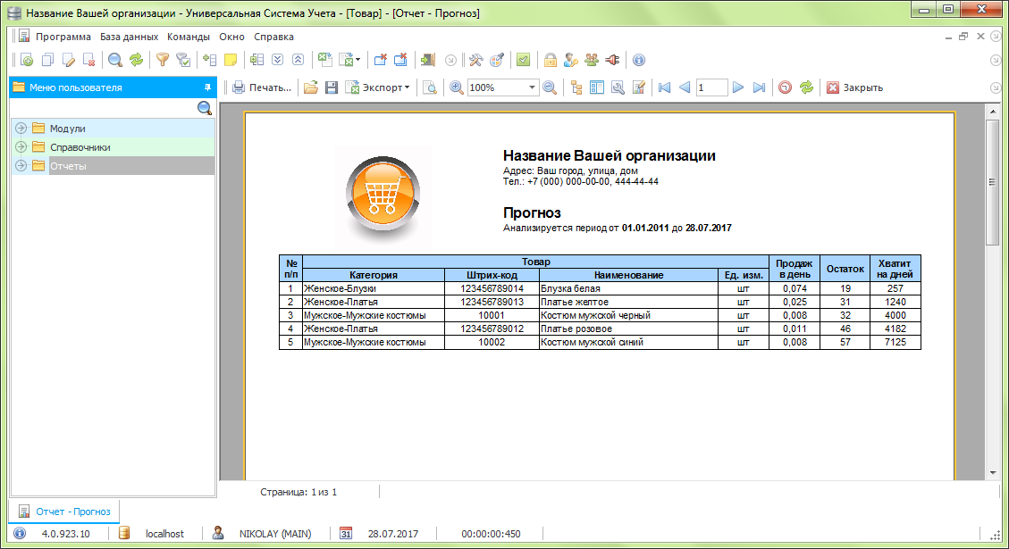Viewport: 1009px width, 549px height.
Task: Click the status bar calendar icon
Action: click(346, 533)
